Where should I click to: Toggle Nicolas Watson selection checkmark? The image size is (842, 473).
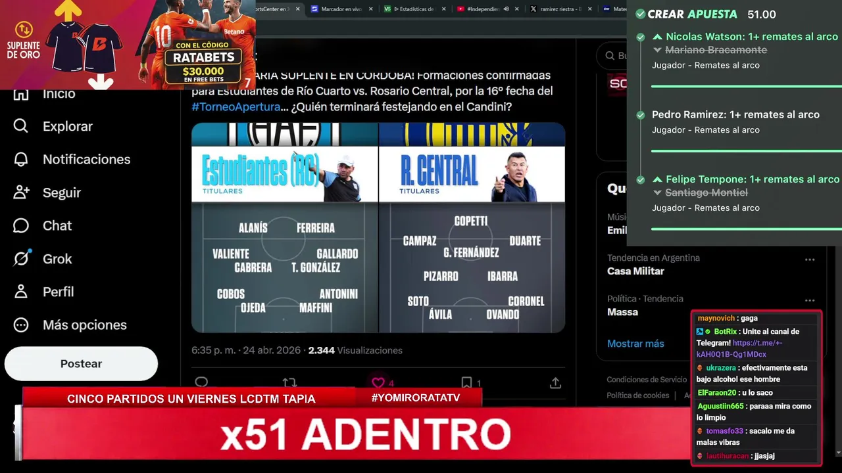640,37
